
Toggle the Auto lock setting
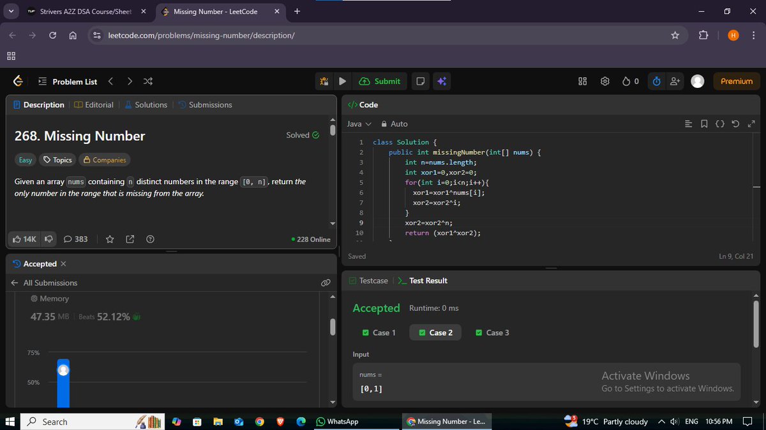pos(394,124)
